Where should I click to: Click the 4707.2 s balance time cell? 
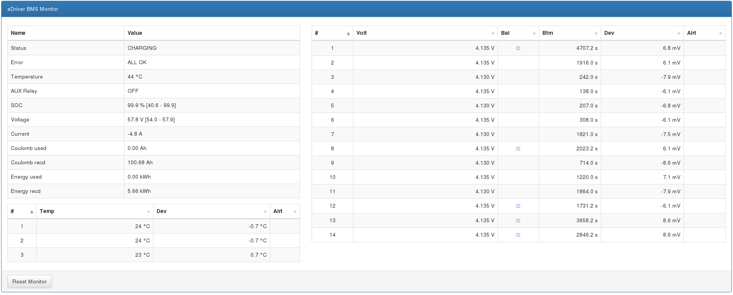tap(569, 48)
